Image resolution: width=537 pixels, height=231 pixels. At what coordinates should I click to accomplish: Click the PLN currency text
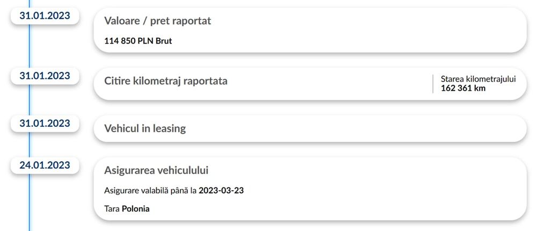[x=146, y=41]
